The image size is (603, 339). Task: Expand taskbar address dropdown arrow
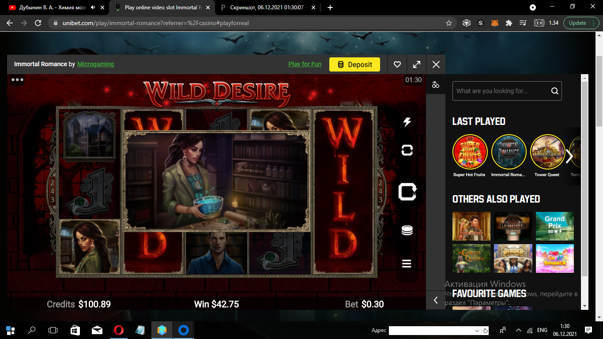tap(477, 331)
